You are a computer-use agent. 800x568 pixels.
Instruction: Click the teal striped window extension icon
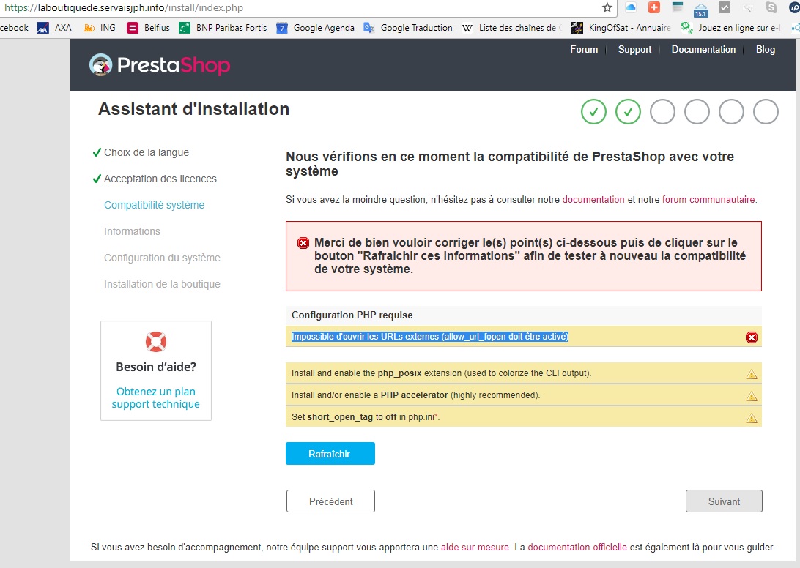point(678,7)
